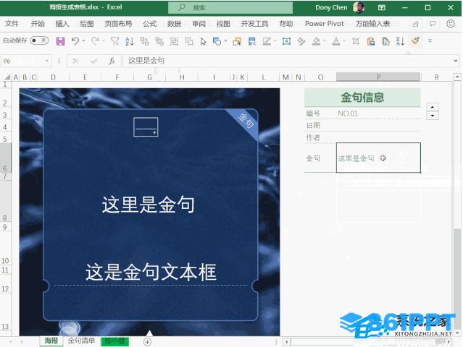Screen dimensions: 463x347
Task: Open customize quick access toolbar dropdown
Action: [430, 41]
